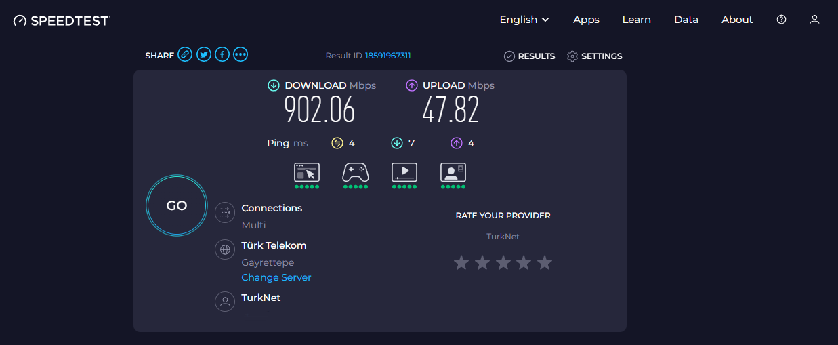
Task: Open more share options ellipsis
Action: pyautogui.click(x=240, y=55)
